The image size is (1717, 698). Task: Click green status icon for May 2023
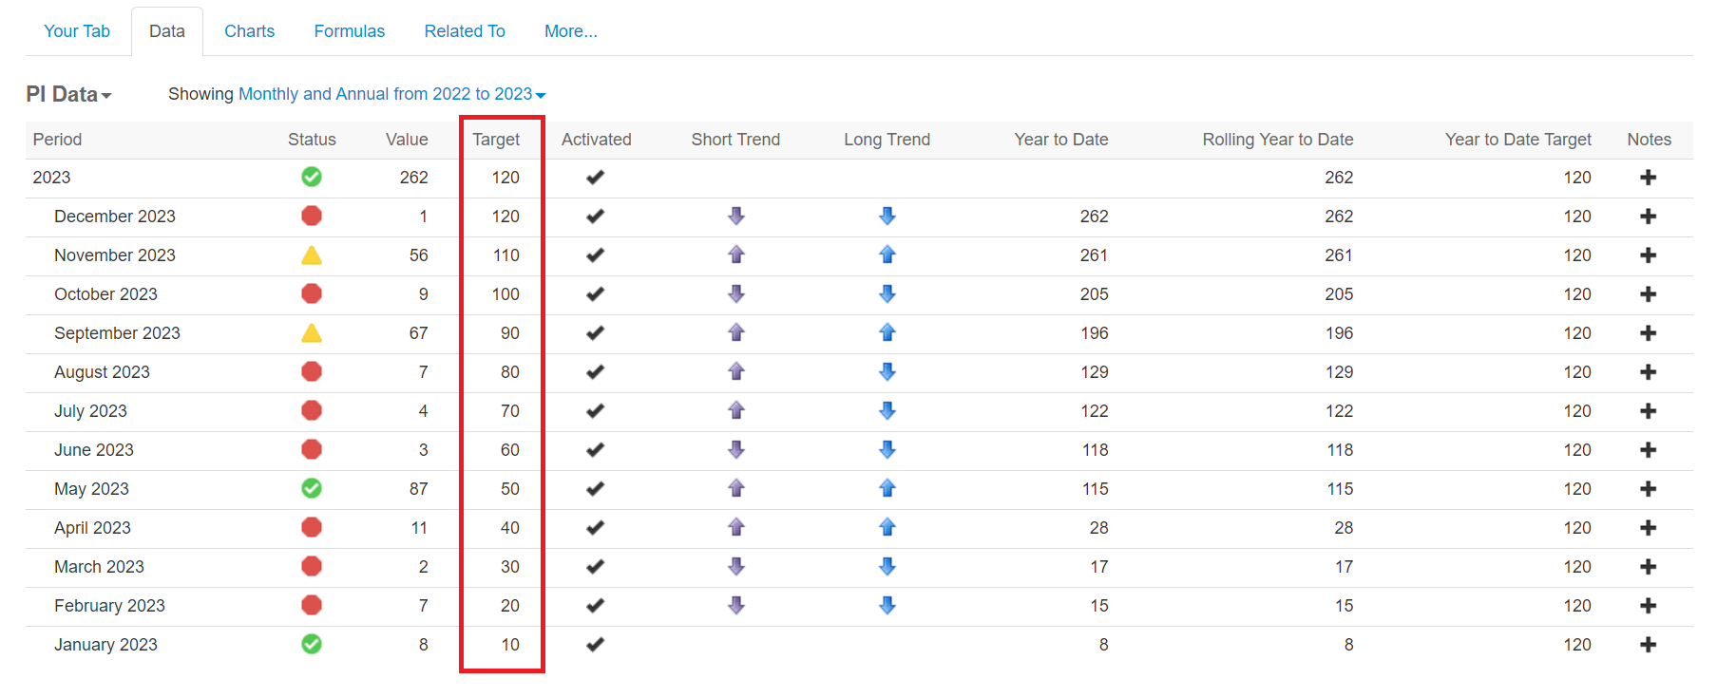coord(312,488)
